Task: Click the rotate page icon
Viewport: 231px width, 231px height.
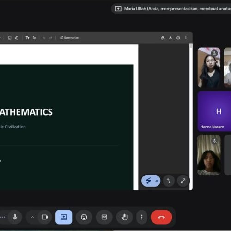Action: 17,38
